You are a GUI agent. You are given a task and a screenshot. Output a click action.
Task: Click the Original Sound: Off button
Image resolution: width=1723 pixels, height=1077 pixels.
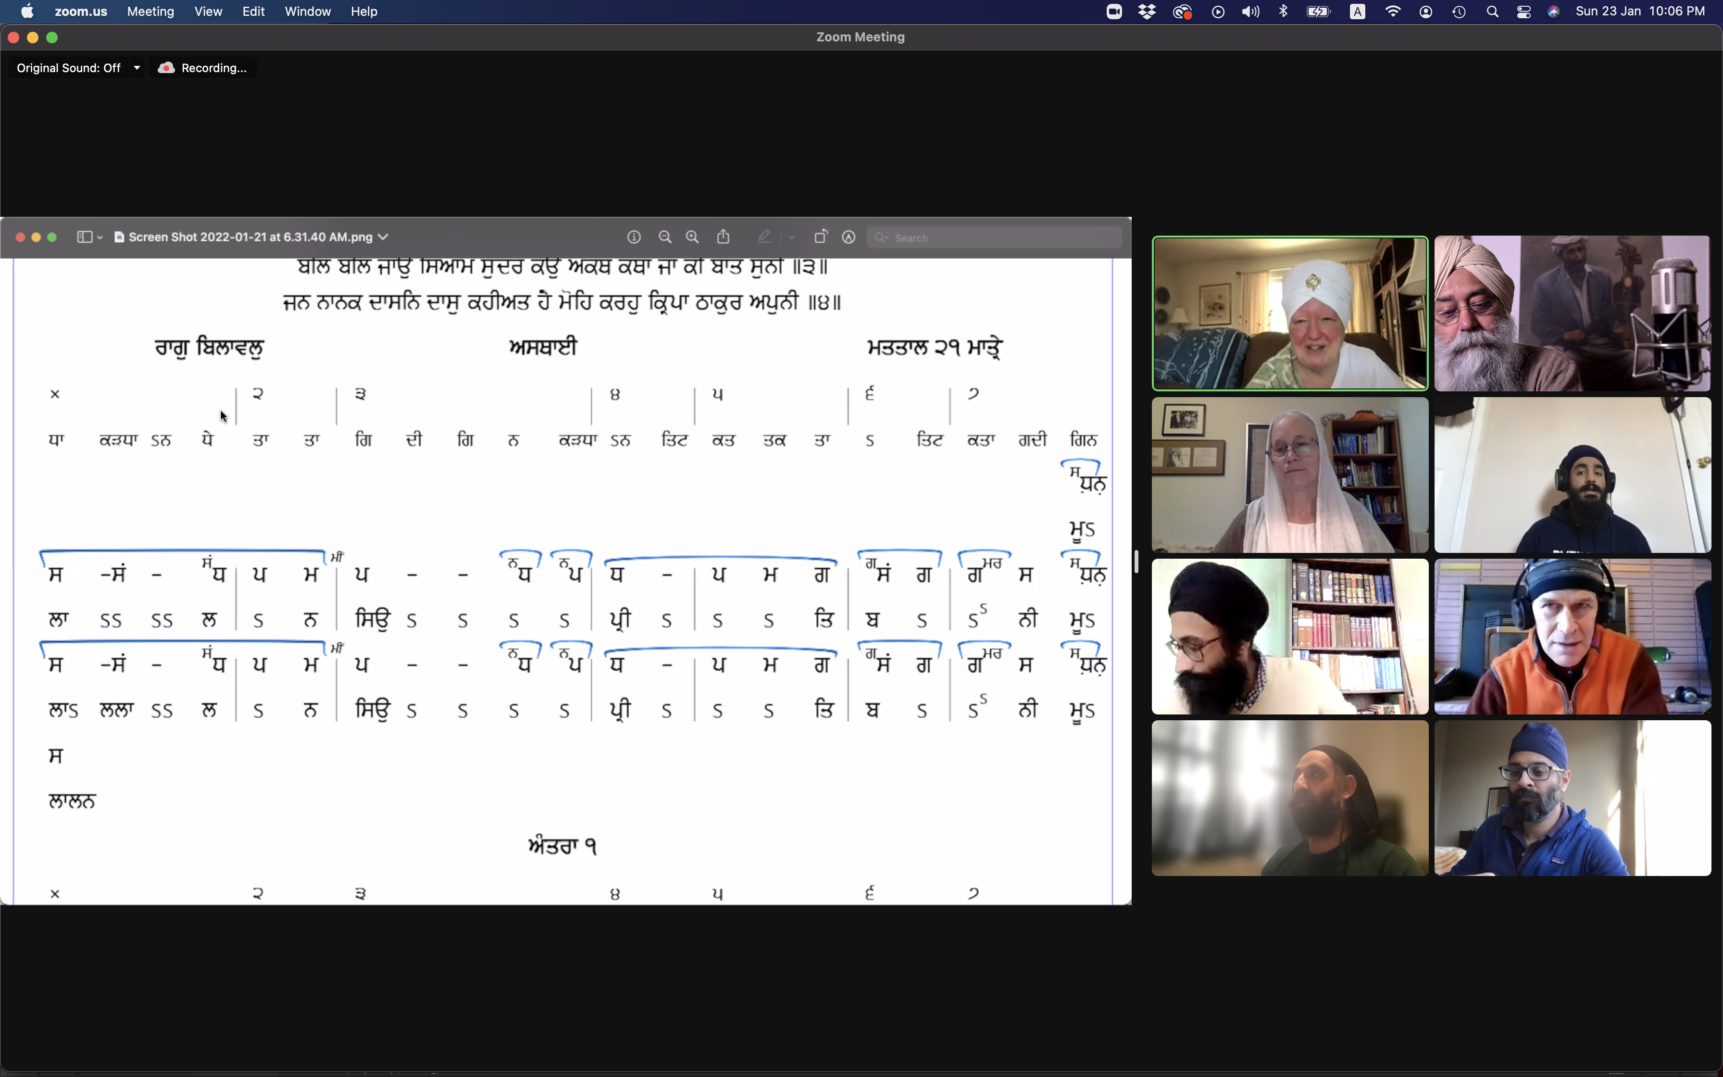(x=68, y=68)
